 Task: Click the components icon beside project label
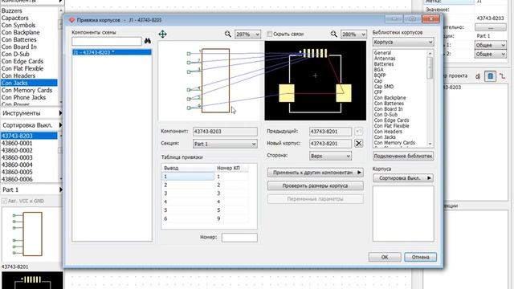click(x=478, y=76)
